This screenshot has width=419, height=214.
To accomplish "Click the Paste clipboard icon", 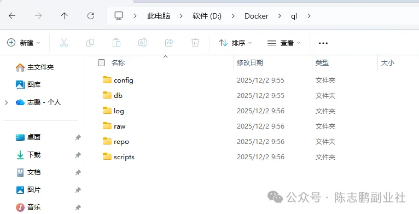I will (x=117, y=43).
